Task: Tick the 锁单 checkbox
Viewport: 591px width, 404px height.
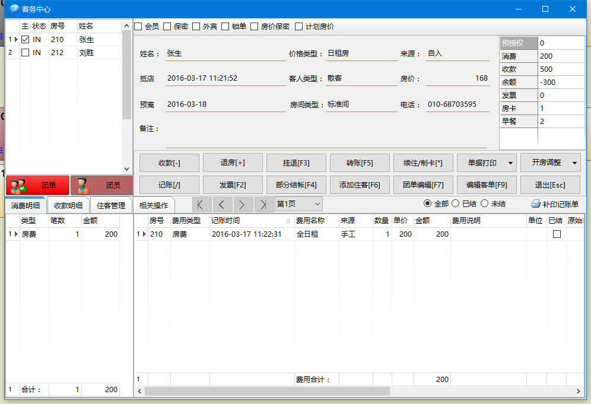Action: (x=225, y=27)
